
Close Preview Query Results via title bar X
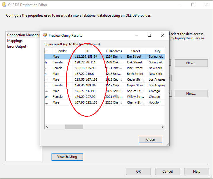point(163,35)
